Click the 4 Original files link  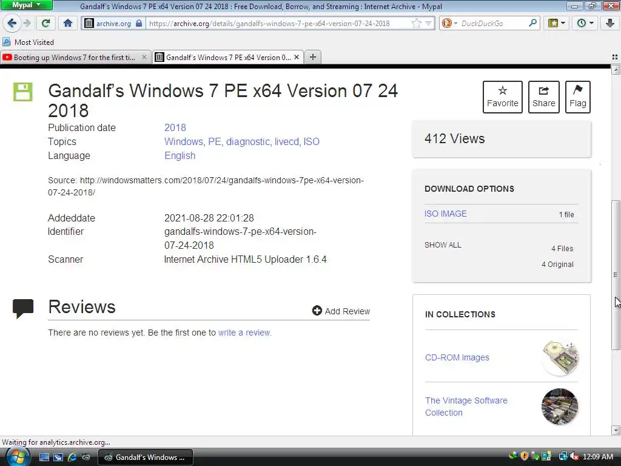click(557, 265)
